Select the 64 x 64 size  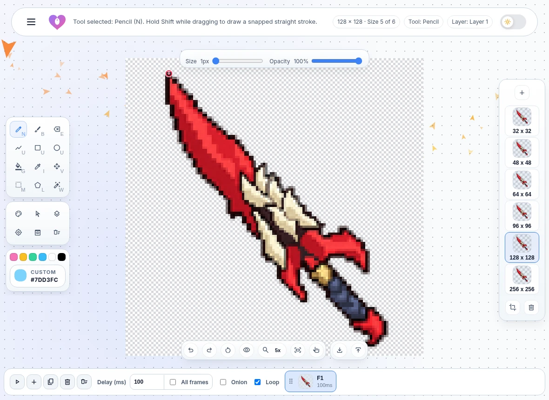point(522,184)
